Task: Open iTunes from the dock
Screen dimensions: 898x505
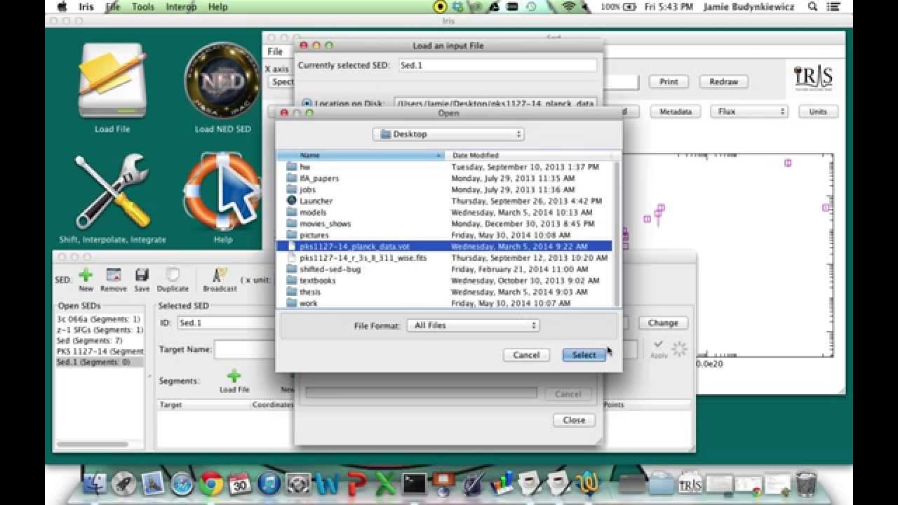Action: (269, 483)
